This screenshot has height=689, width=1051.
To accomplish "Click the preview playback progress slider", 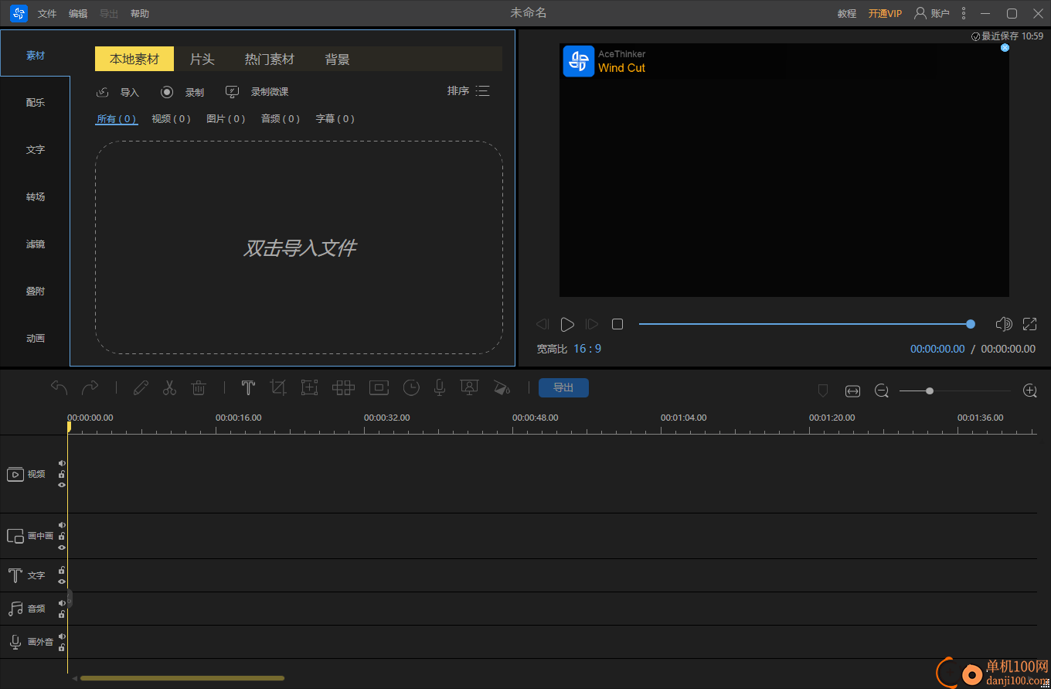I will (807, 324).
